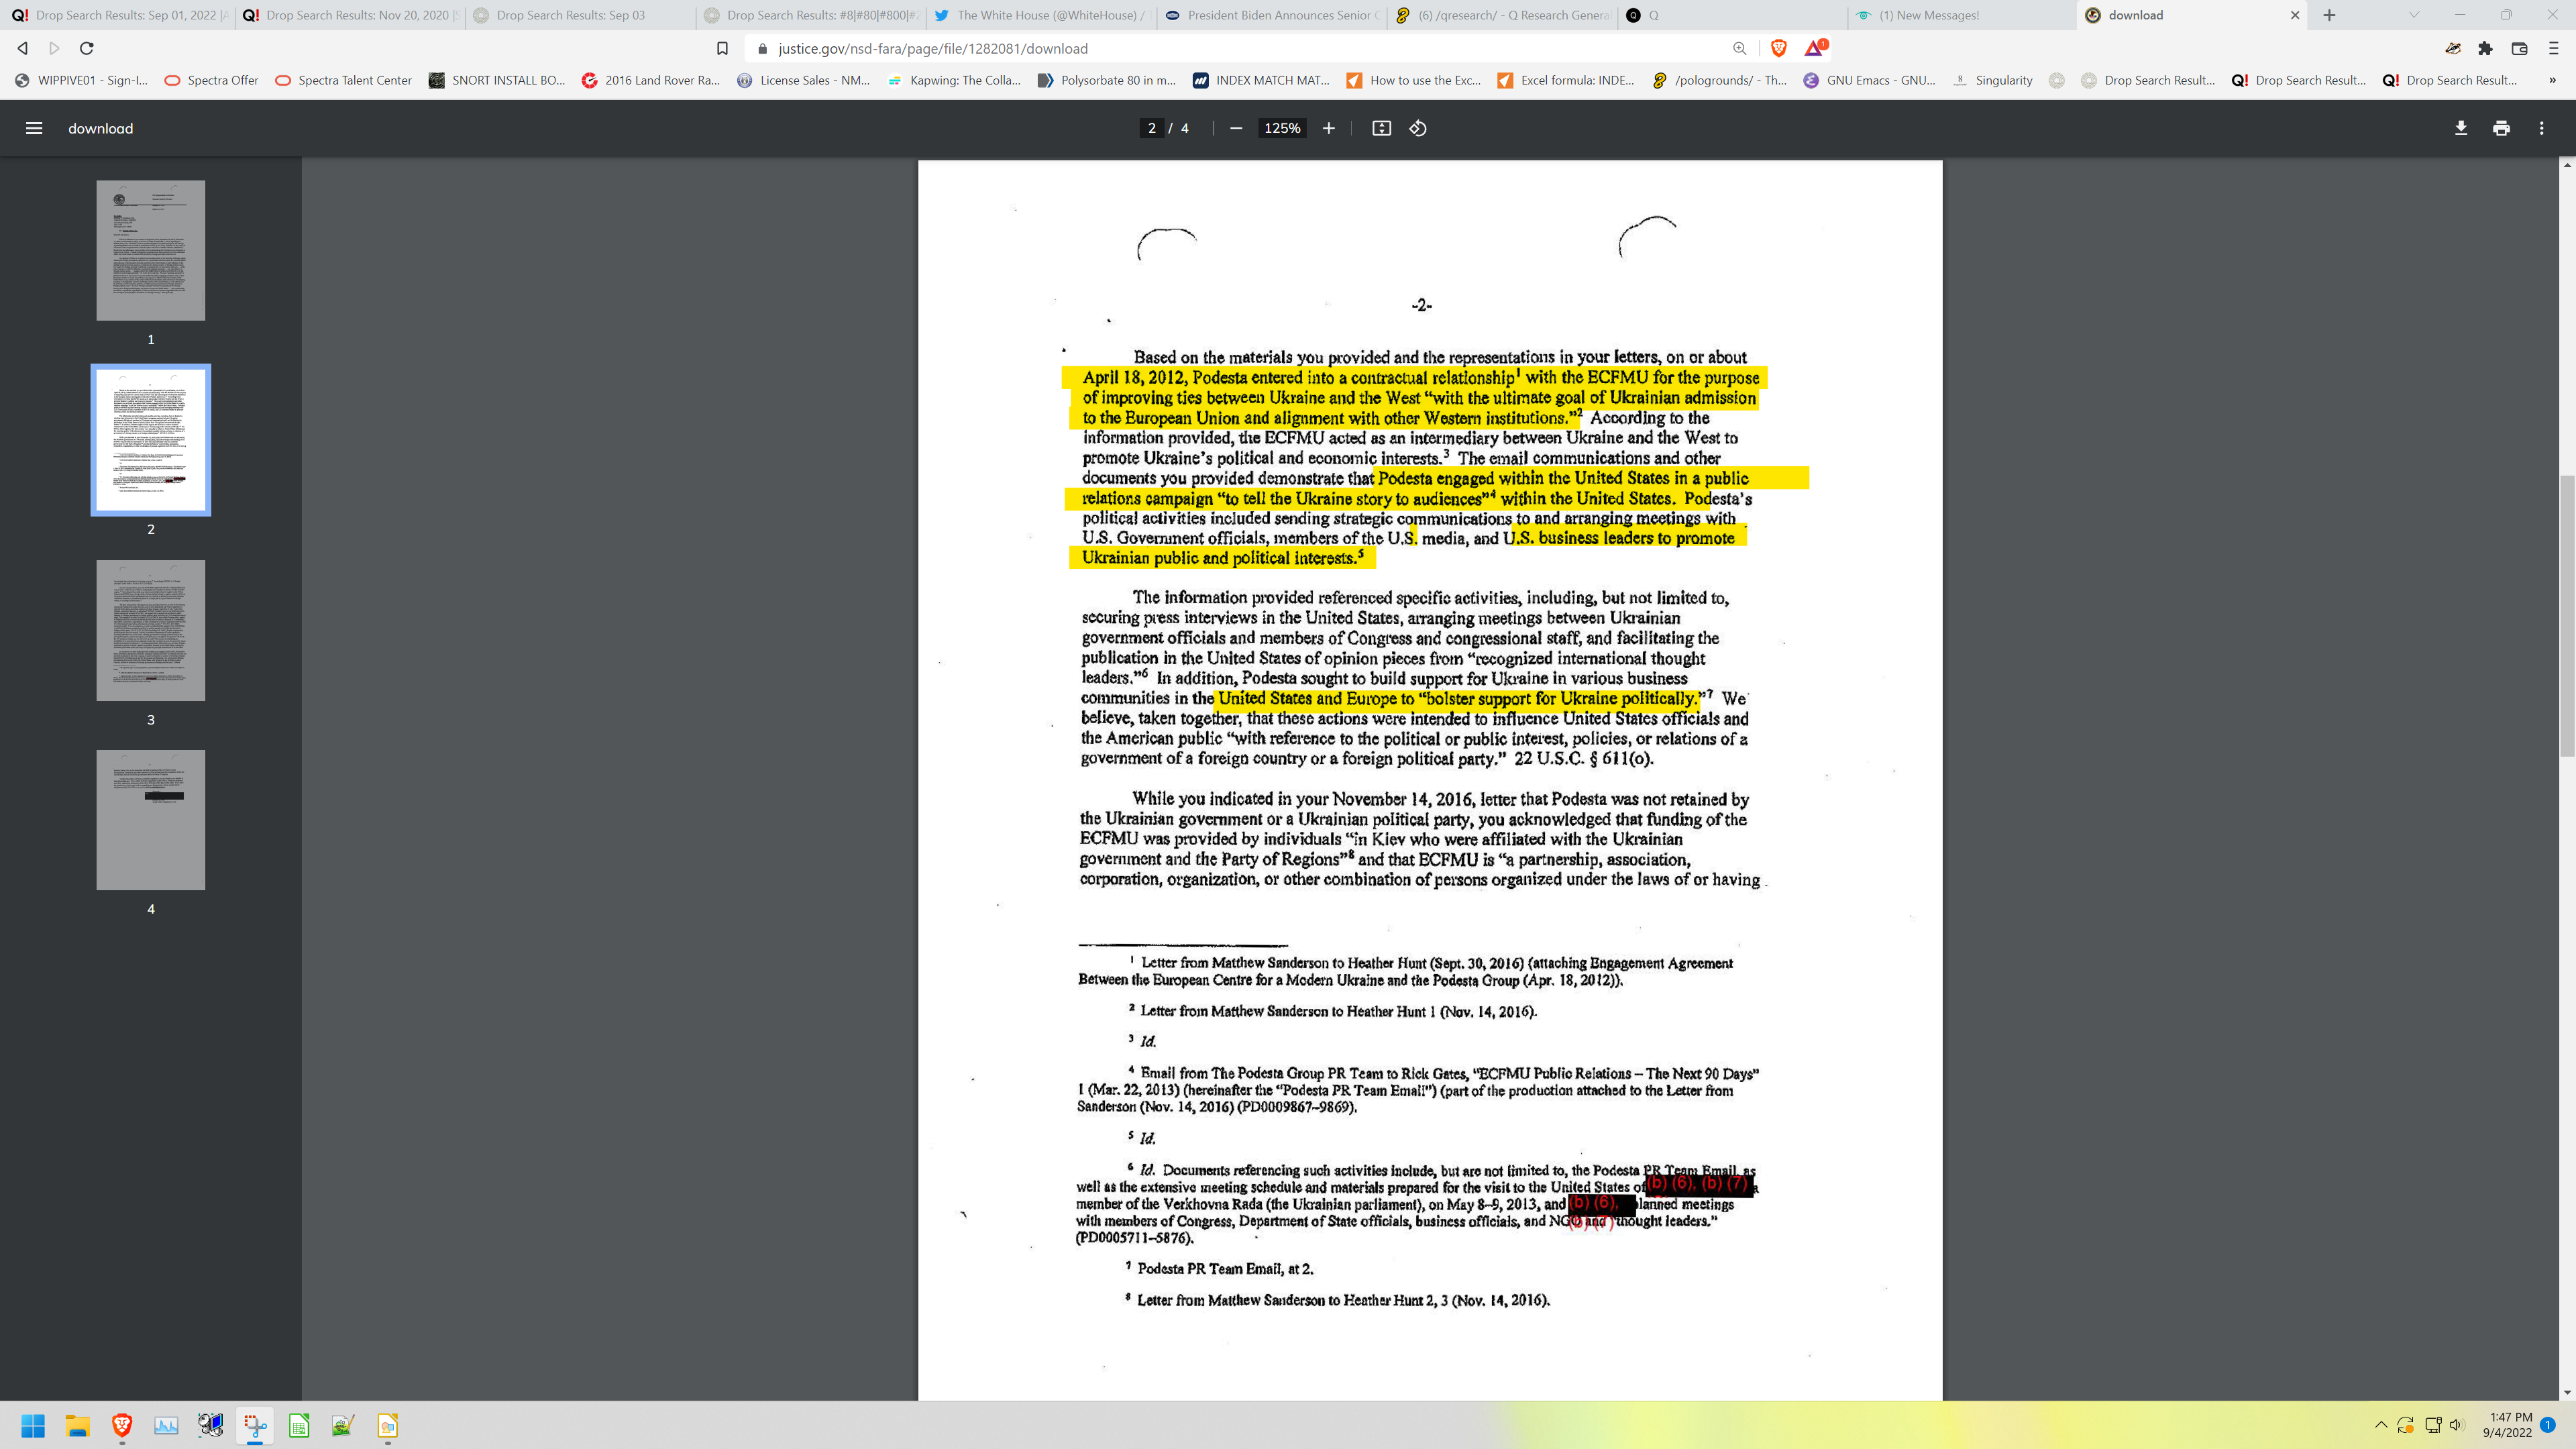
Task: Open a new browser tab
Action: click(2329, 15)
